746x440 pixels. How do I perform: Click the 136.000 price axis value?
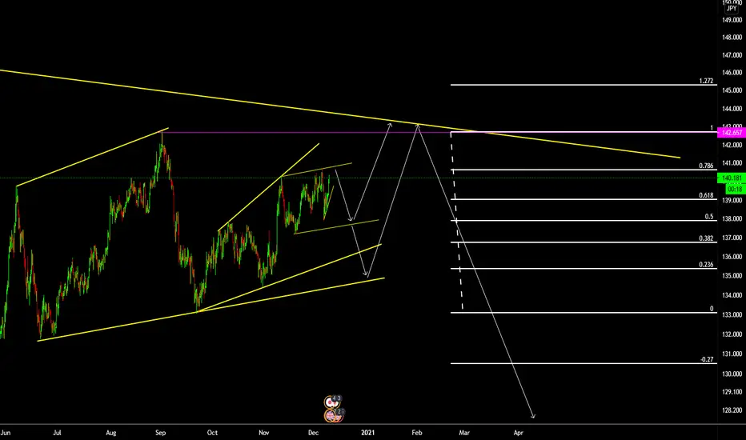click(732, 256)
